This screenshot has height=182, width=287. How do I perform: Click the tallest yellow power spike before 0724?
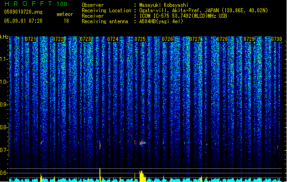click(x=100, y=175)
